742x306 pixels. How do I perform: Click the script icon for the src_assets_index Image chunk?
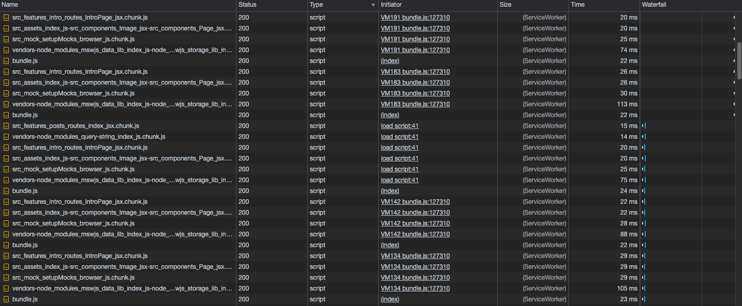coord(7,28)
